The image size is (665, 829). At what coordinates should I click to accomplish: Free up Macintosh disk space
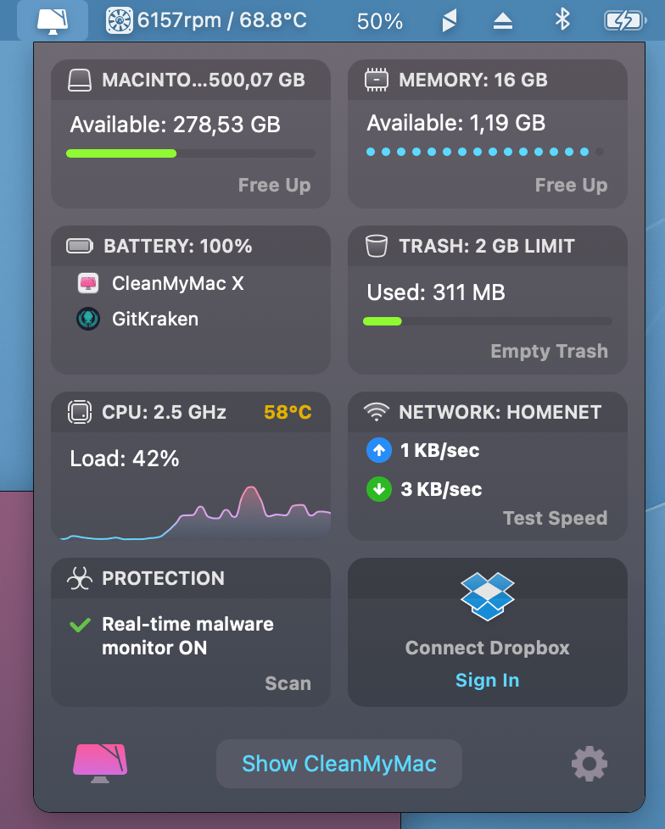click(x=274, y=185)
